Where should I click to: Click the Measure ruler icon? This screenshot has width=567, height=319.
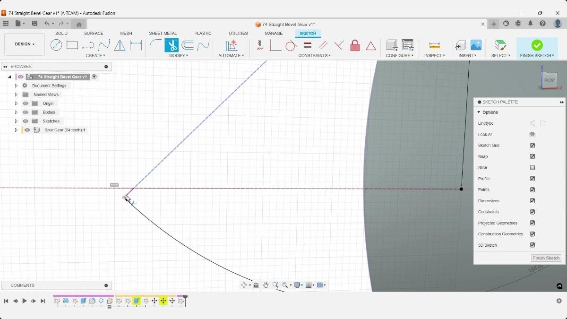tap(435, 45)
